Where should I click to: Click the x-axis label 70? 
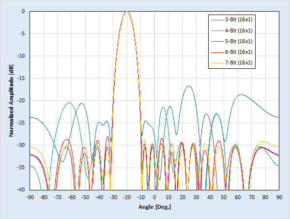click(x=252, y=197)
